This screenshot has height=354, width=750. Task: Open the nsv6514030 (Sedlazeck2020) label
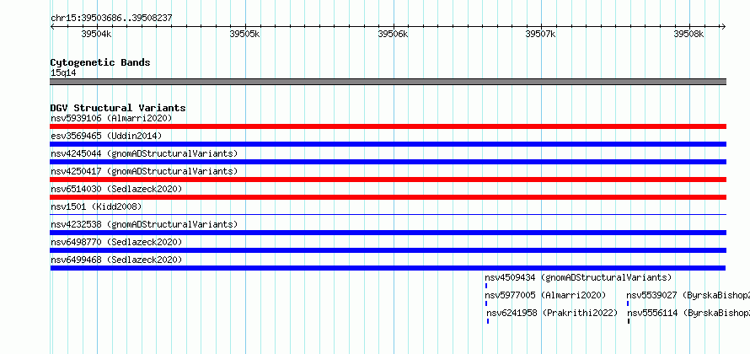click(x=116, y=189)
